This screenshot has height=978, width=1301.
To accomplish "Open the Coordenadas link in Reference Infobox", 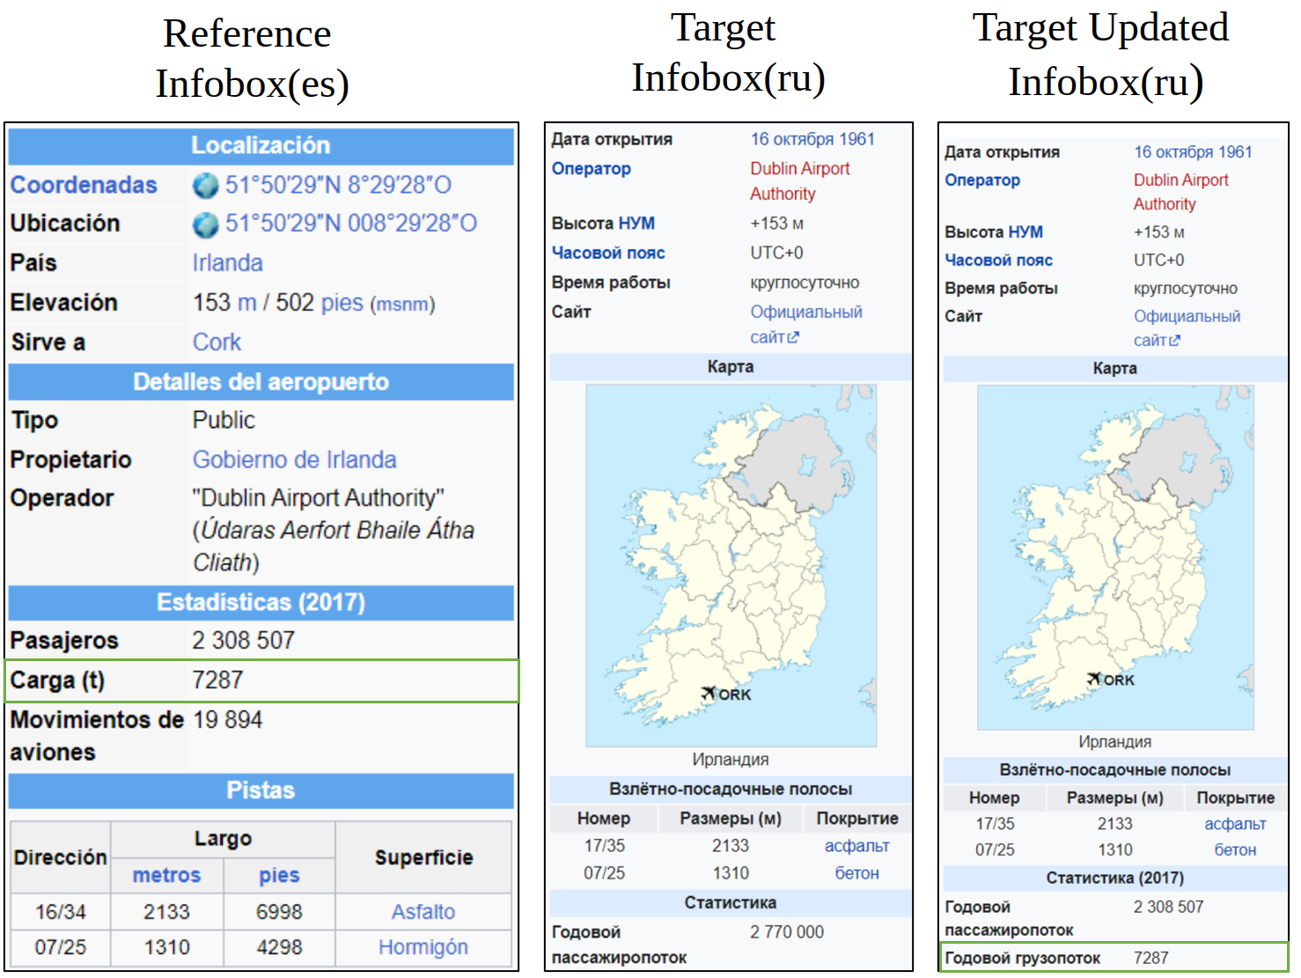I will tap(84, 185).
